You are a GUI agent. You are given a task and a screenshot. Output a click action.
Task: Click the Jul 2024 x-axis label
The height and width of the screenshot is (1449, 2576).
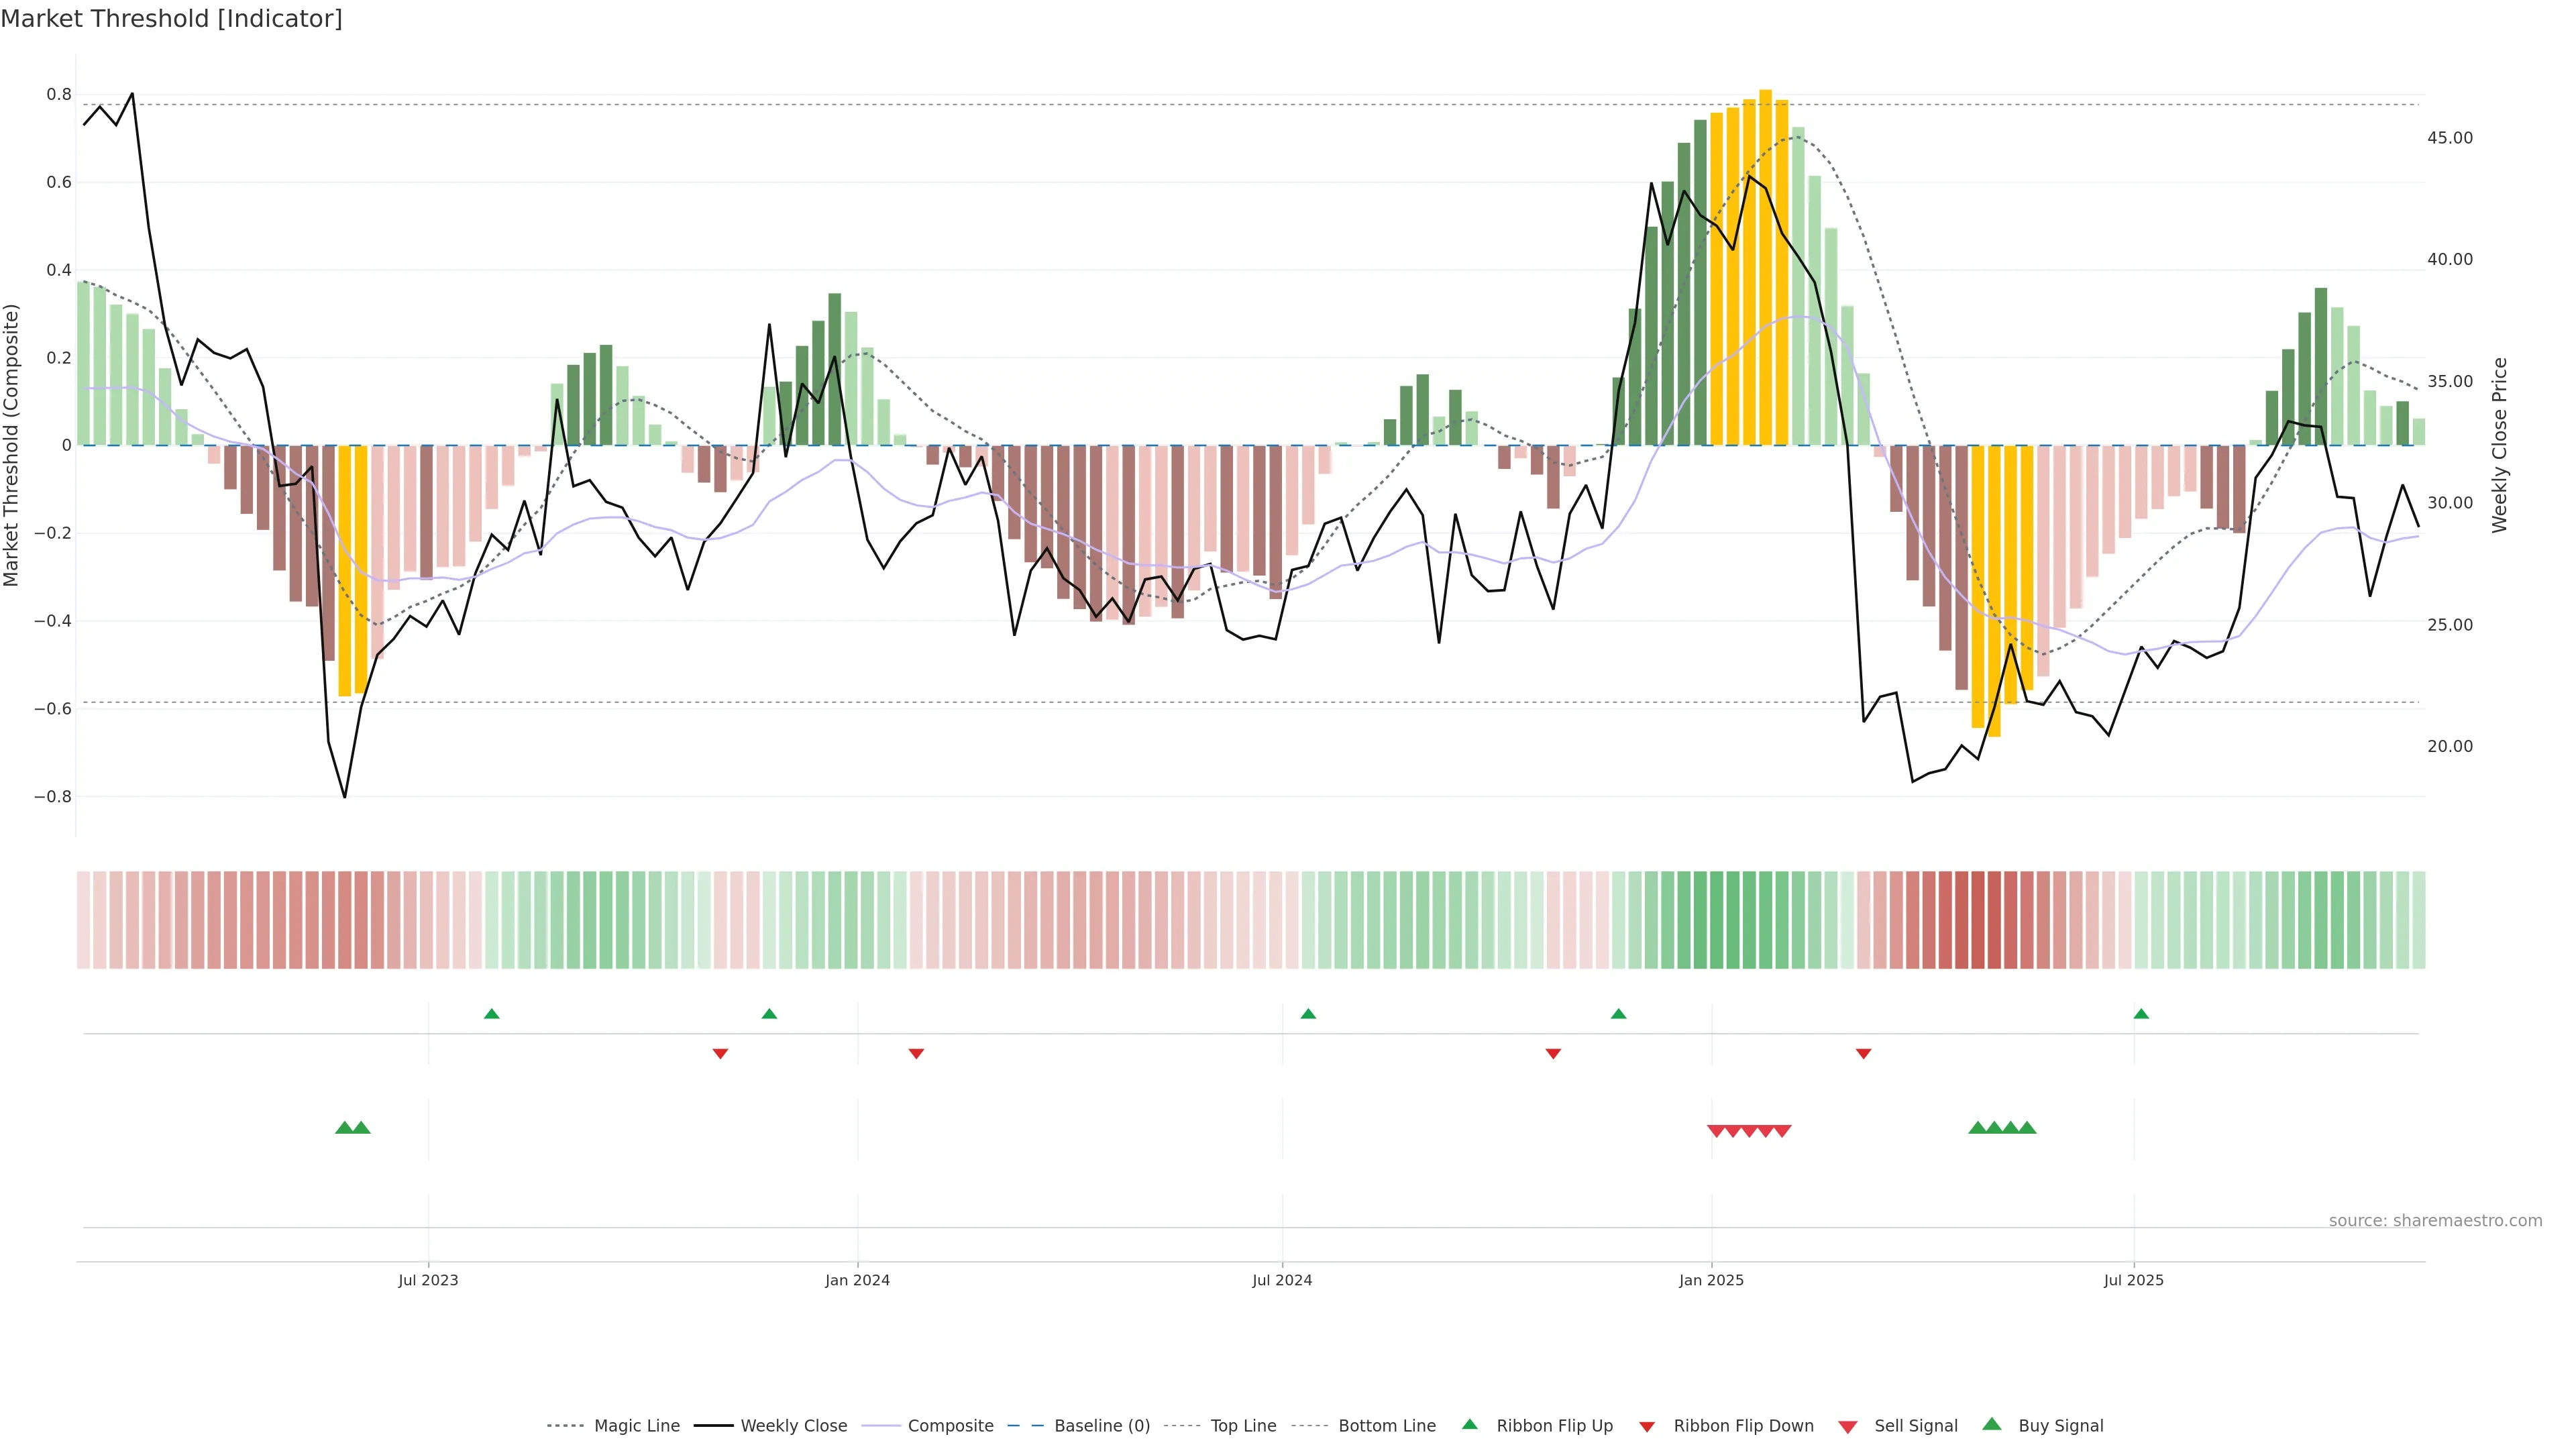1282,1280
